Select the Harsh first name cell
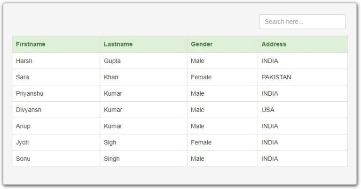This screenshot has height=189, width=361. 24,61
